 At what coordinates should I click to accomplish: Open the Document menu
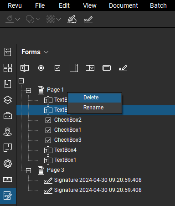coord(124,5)
